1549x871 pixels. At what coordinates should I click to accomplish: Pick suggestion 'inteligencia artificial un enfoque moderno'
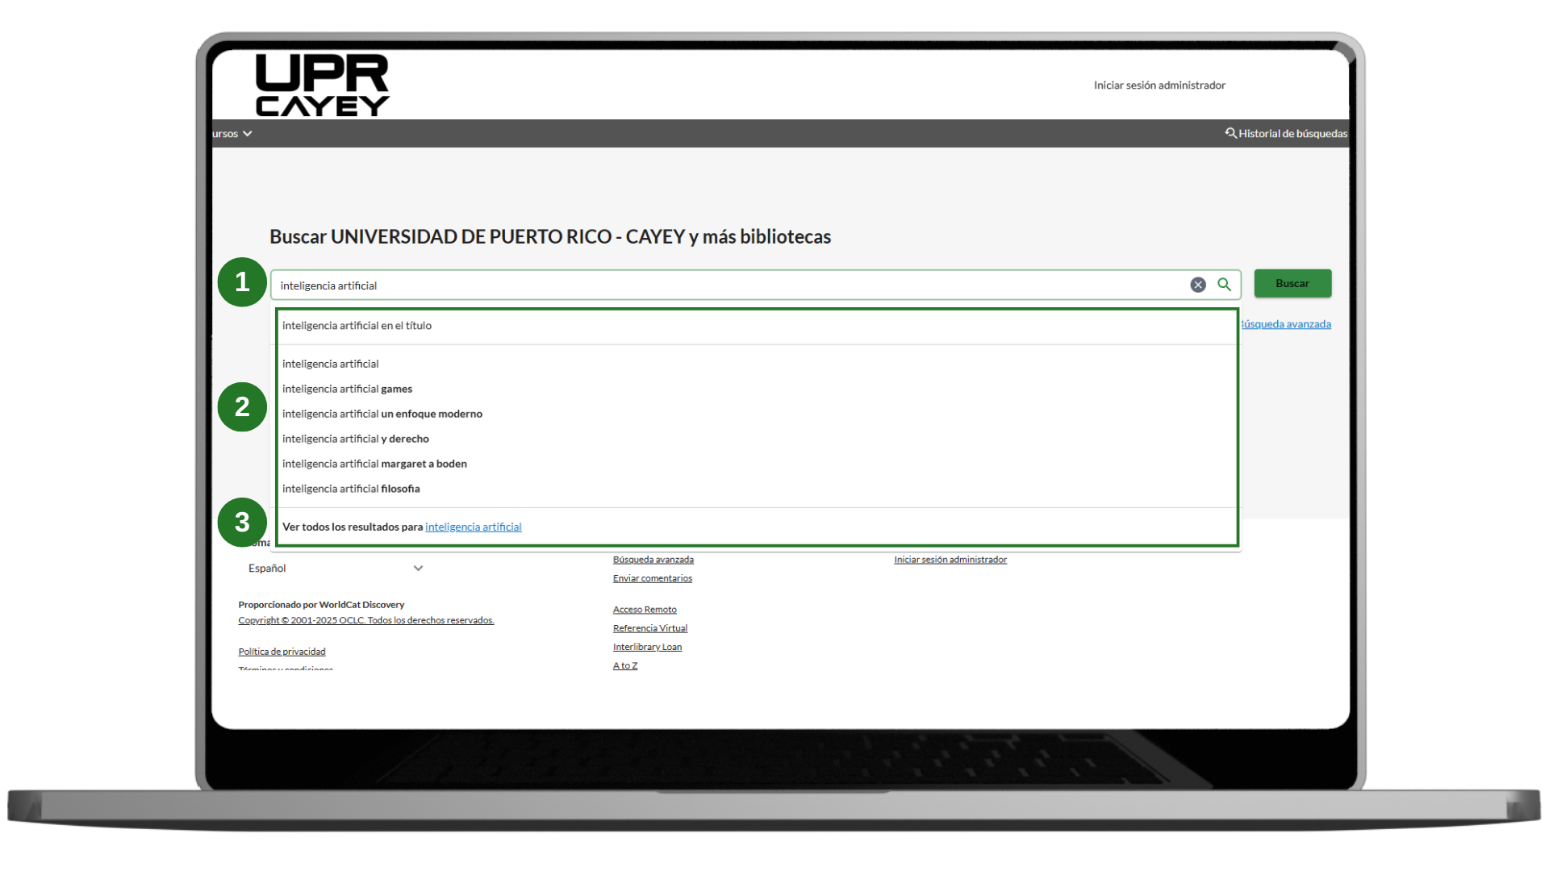382,414
